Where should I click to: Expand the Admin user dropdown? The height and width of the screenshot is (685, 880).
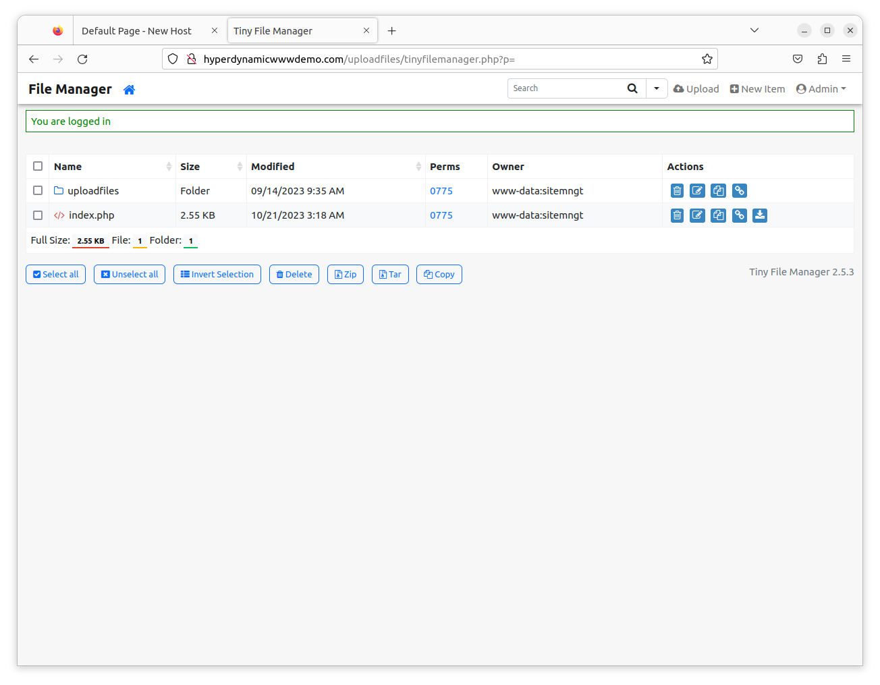click(821, 89)
